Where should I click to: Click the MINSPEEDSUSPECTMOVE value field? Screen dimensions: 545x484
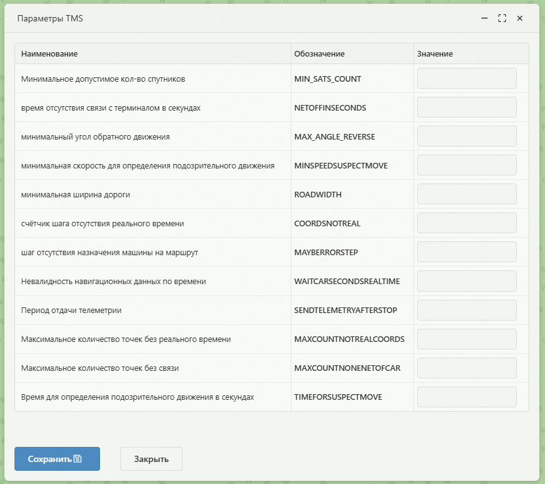point(466,165)
